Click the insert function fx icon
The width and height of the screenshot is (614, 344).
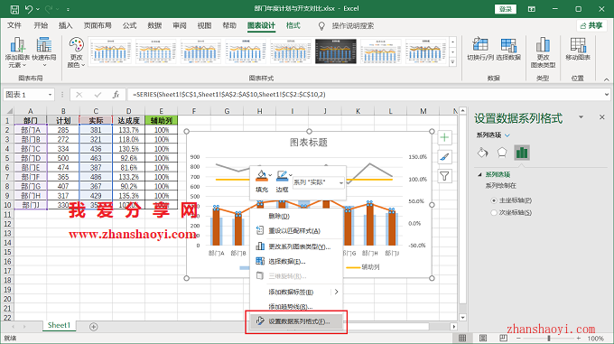(116, 95)
